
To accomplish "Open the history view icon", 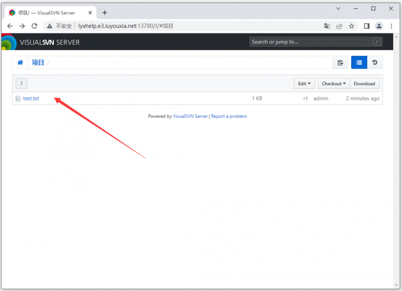I will (375, 63).
